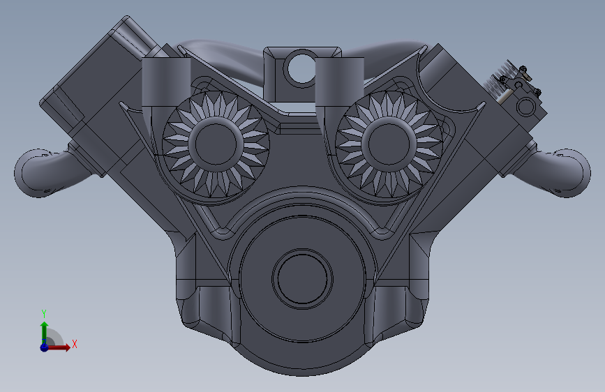
Task: Click the blue Z axis ball of the triad
Action: [x=45, y=347]
